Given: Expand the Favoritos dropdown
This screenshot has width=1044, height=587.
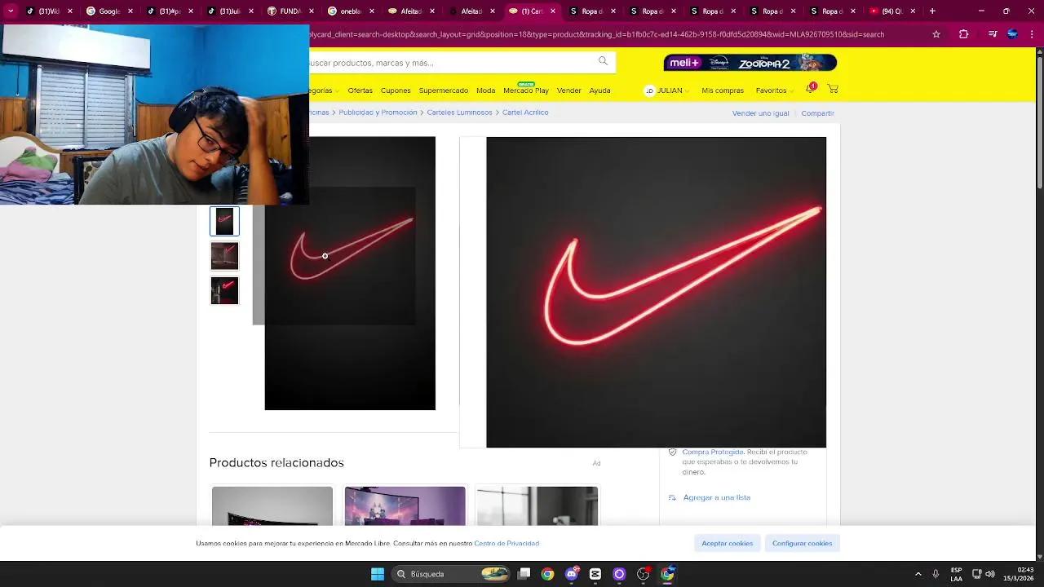Looking at the screenshot, I should (x=772, y=90).
